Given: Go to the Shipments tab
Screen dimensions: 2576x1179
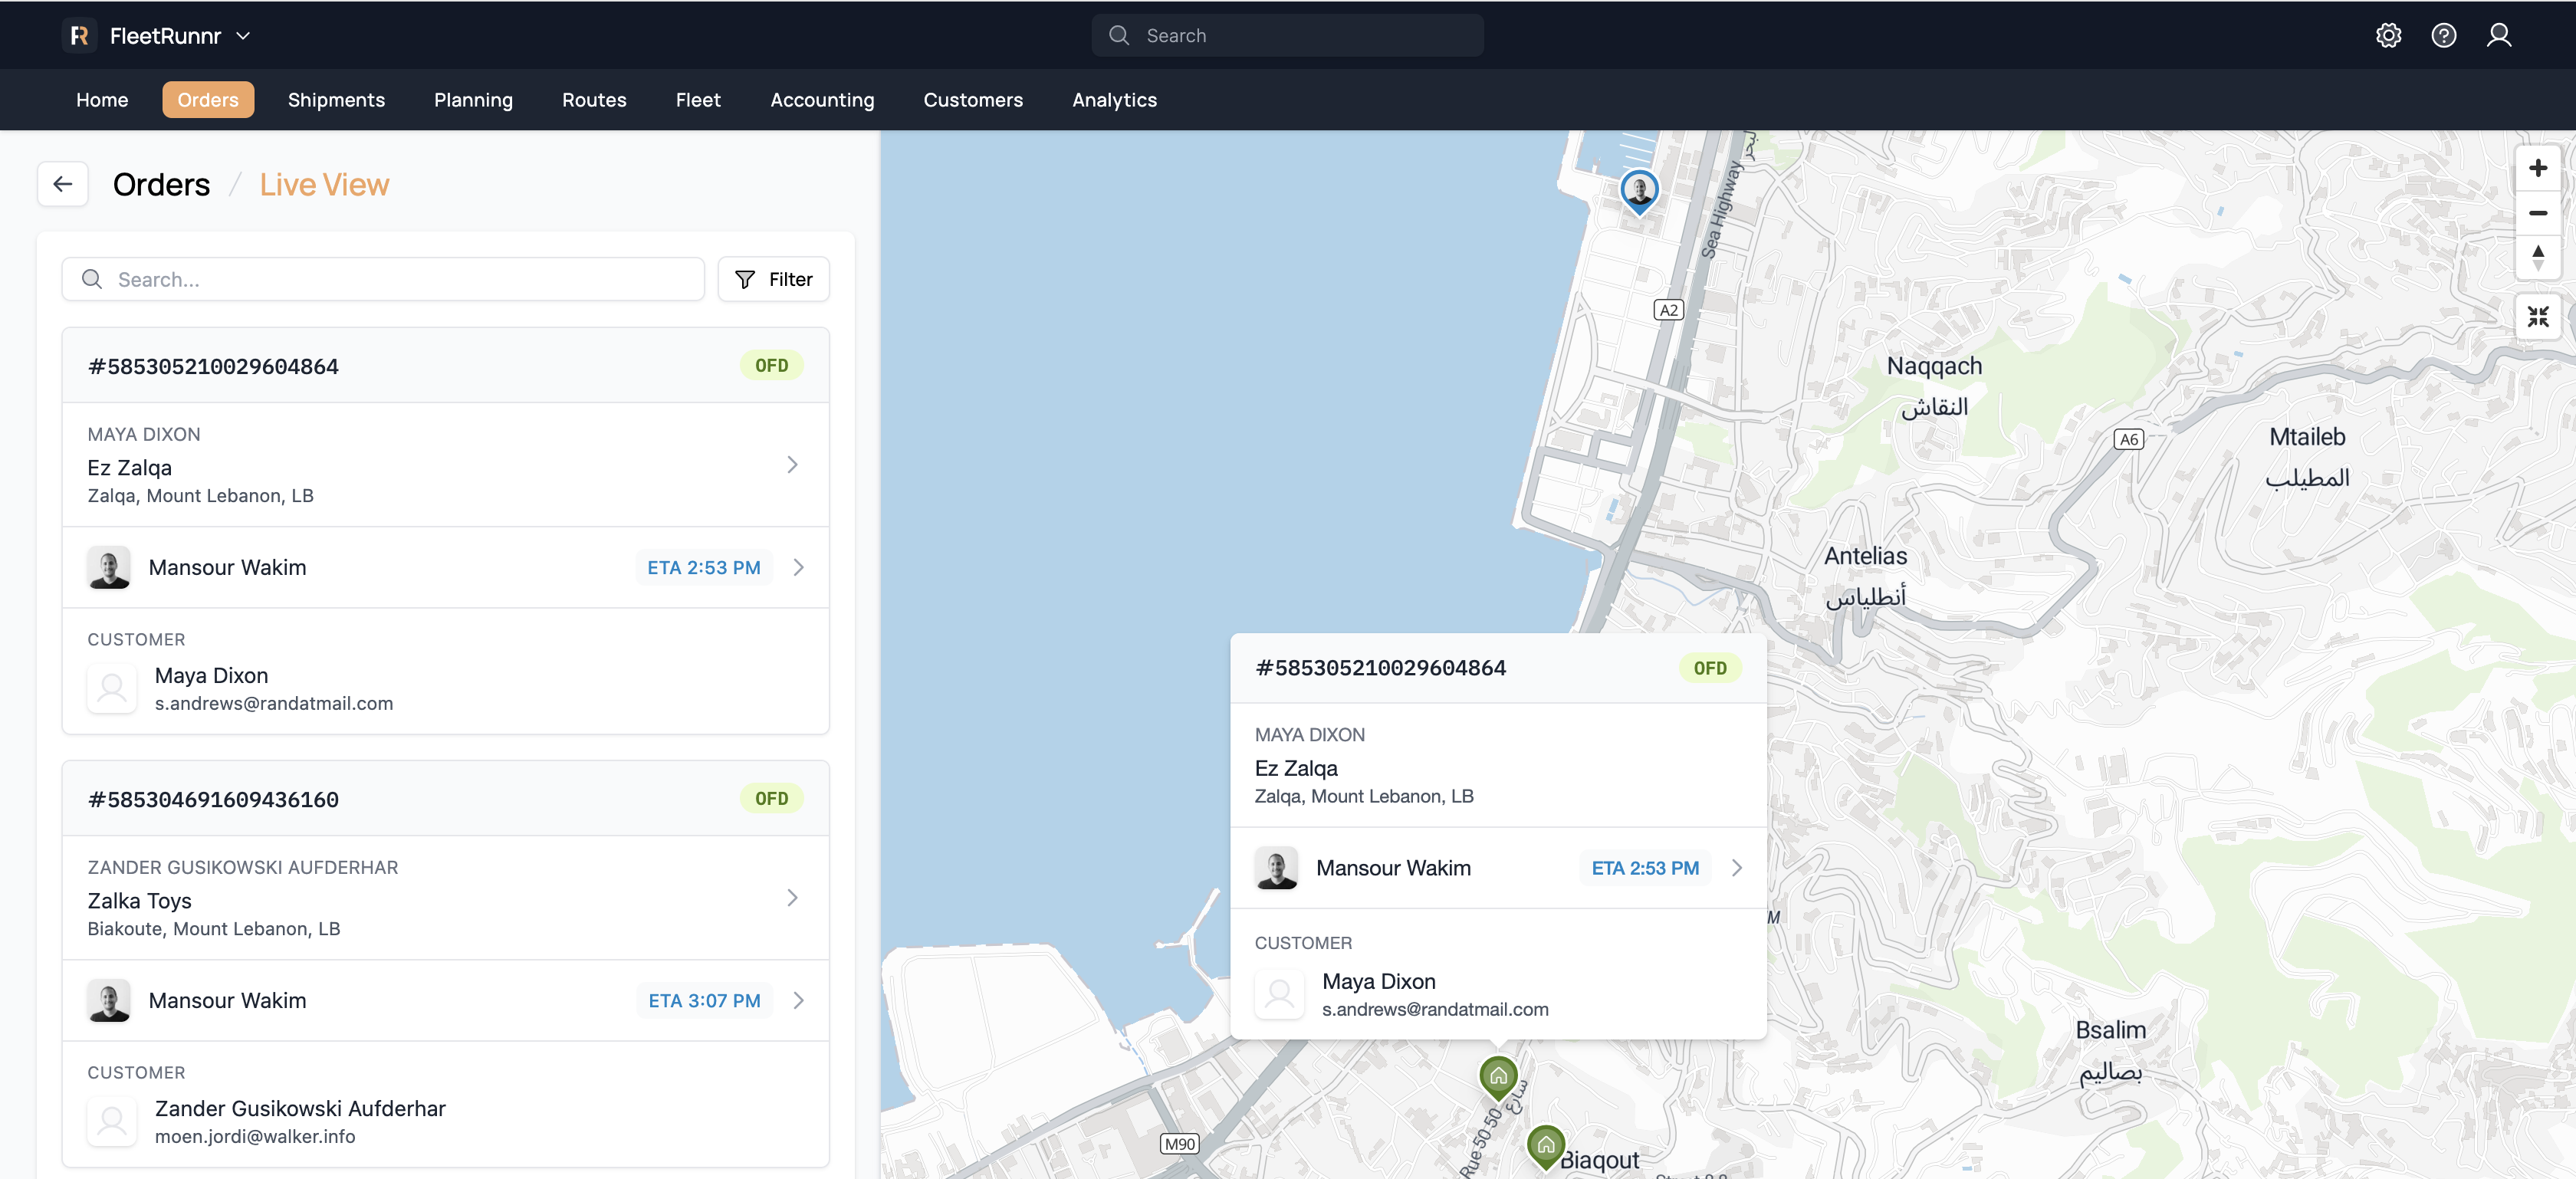Looking at the screenshot, I should [x=336, y=100].
